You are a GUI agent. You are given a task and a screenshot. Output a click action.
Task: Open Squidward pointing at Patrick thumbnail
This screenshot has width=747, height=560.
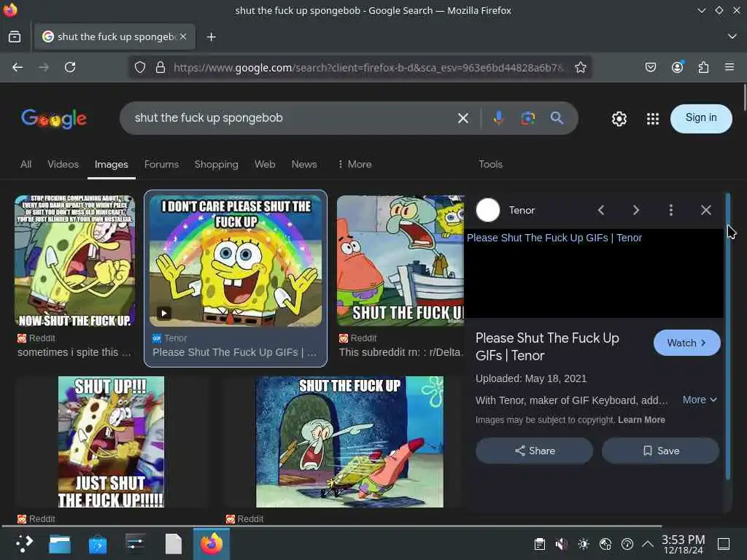click(349, 442)
